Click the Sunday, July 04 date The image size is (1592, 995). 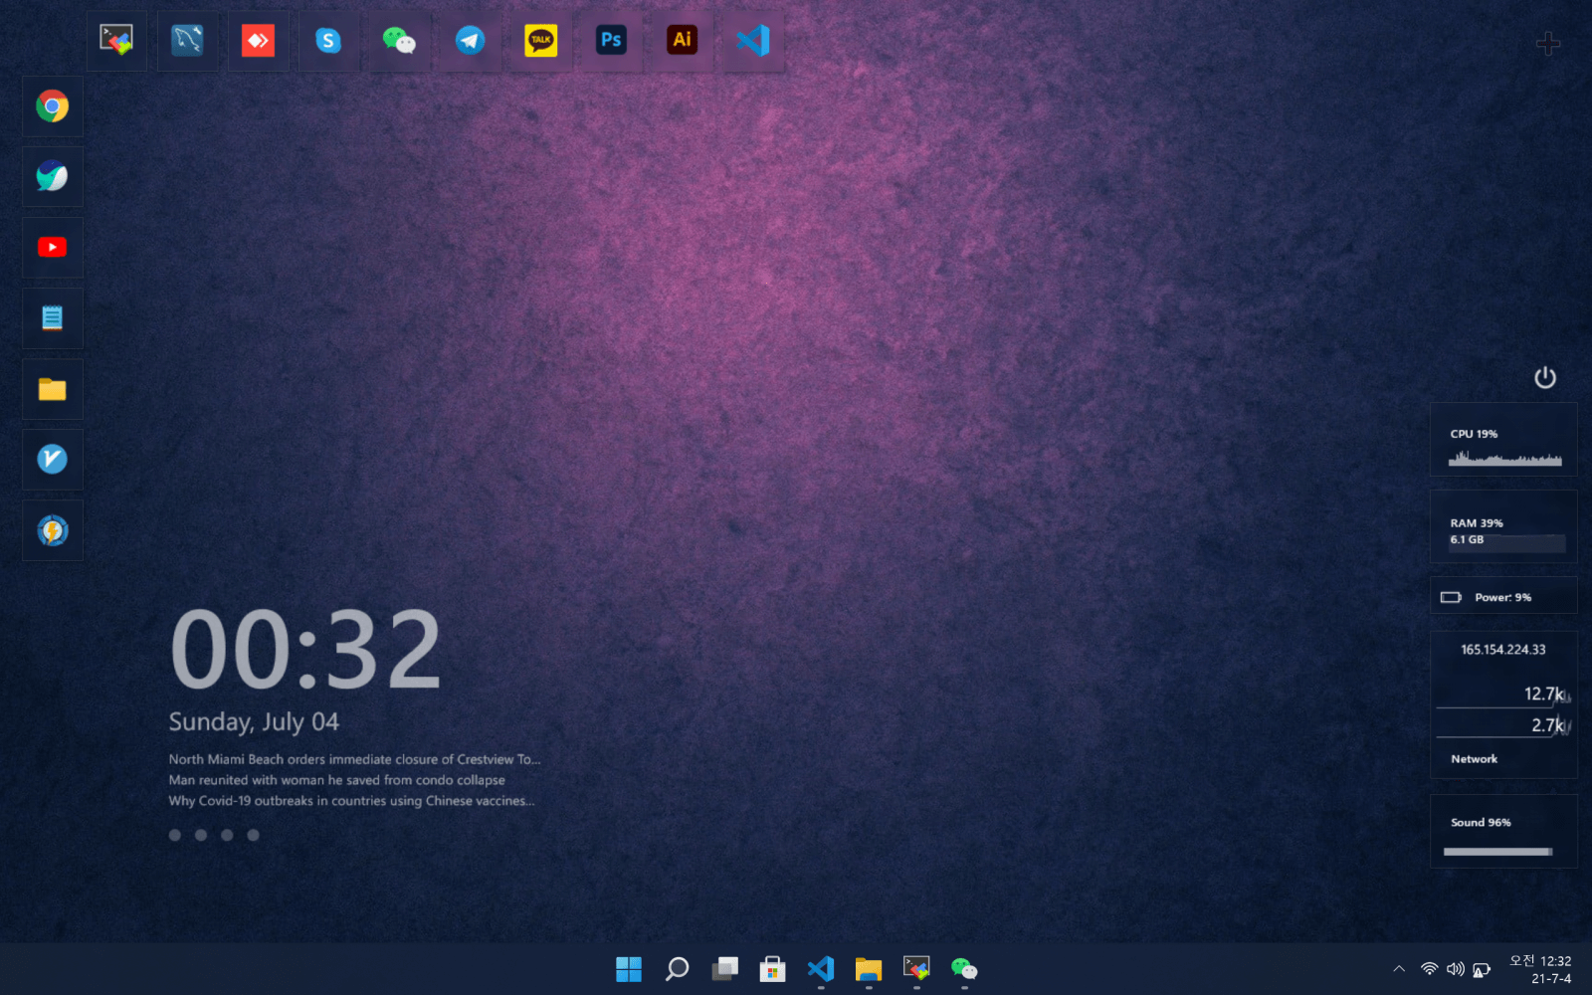[x=254, y=722]
